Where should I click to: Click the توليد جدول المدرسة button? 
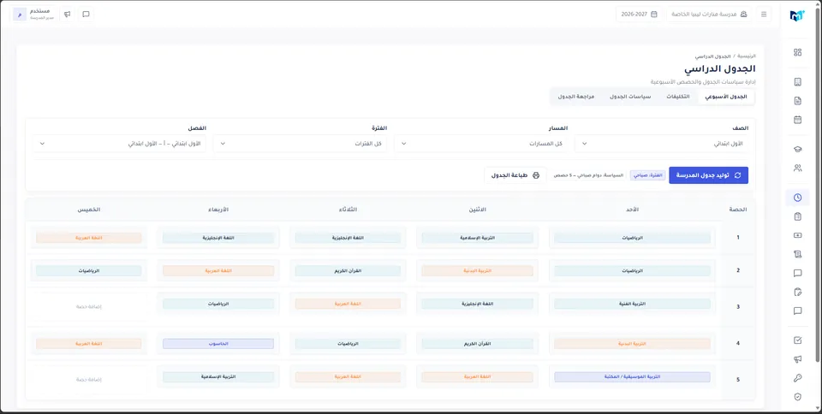pos(708,175)
